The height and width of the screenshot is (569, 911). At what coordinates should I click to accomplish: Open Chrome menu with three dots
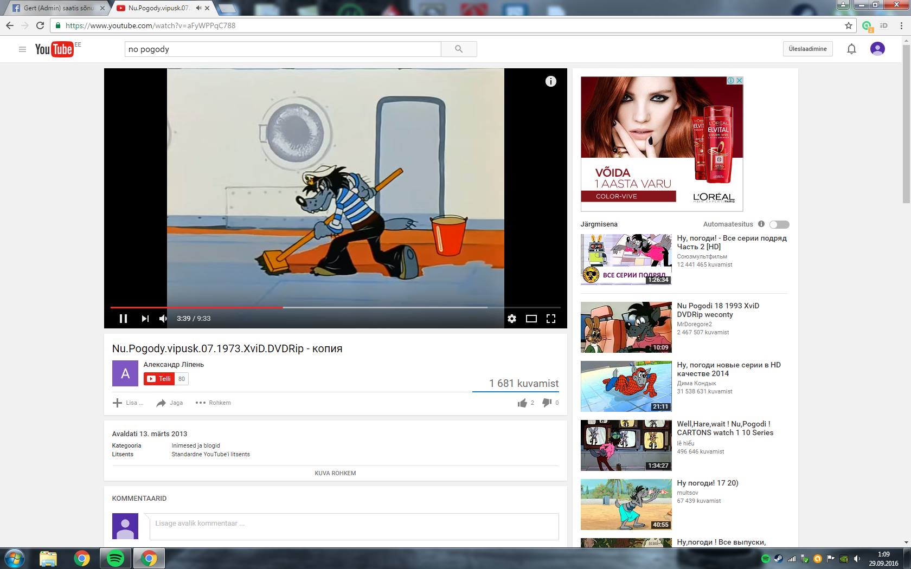[x=902, y=25]
